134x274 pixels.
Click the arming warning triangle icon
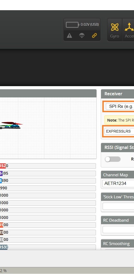point(69,36)
